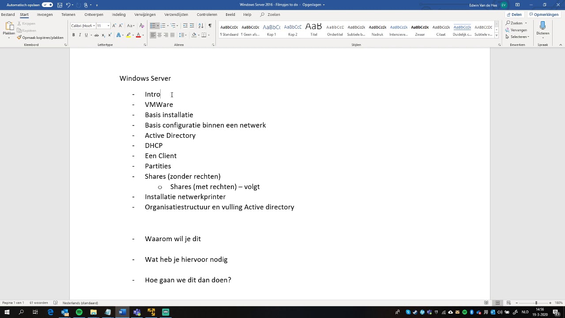Image resolution: width=565 pixels, height=318 pixels.
Task: Expand the styles gallery
Action: click(497, 35)
